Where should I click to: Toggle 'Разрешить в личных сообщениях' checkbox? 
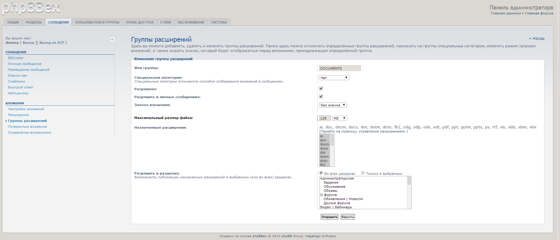[x=321, y=96]
